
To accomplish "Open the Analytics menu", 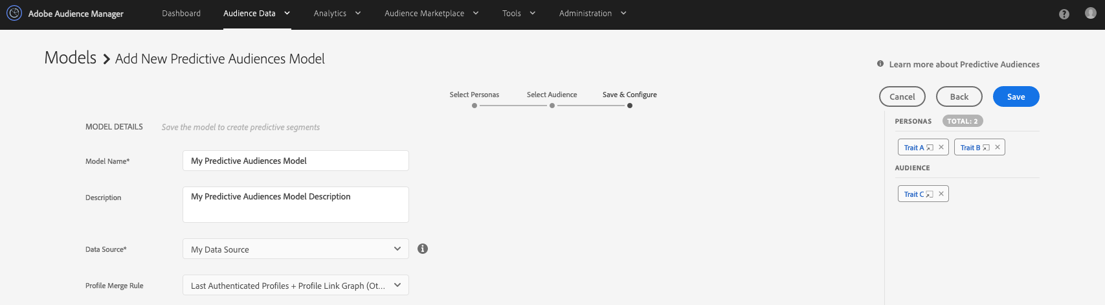I will pyautogui.click(x=329, y=13).
